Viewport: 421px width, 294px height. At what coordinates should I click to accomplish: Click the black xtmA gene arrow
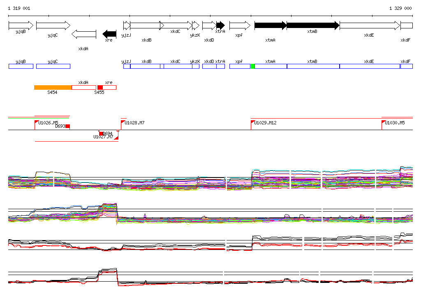click(271, 26)
